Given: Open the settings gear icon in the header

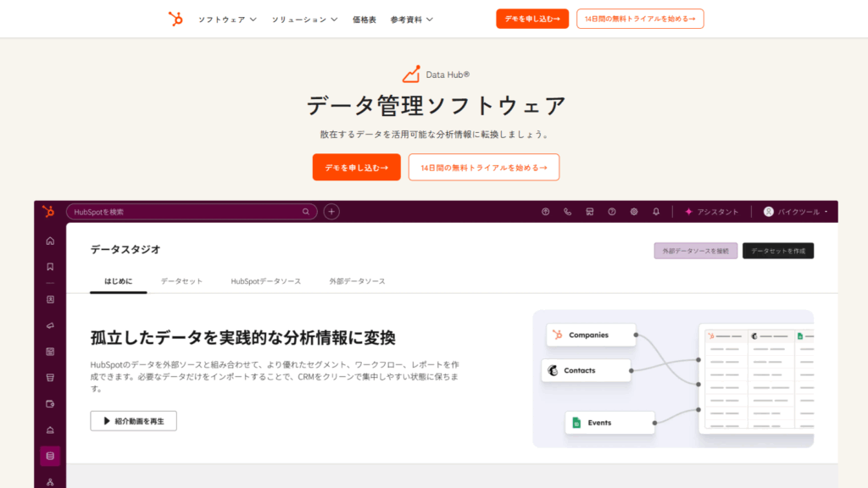Looking at the screenshot, I should pyautogui.click(x=633, y=212).
